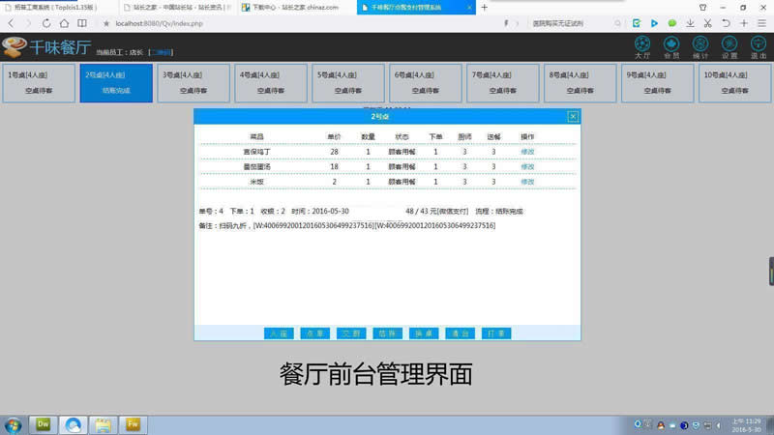Click 修改 link for 米饭
774x435 pixels.
(x=527, y=181)
